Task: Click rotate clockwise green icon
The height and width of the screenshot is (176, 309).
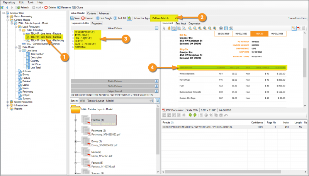Action: [x=195, y=115]
